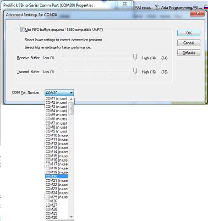Select COM25 (in use) from list
The width and height of the screenshot is (208, 221).
coord(57,197)
